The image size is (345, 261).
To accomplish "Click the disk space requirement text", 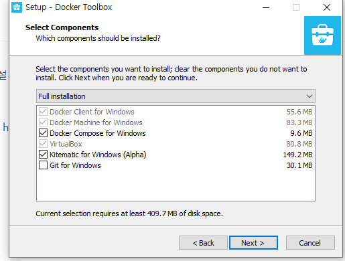I will point(129,213).
